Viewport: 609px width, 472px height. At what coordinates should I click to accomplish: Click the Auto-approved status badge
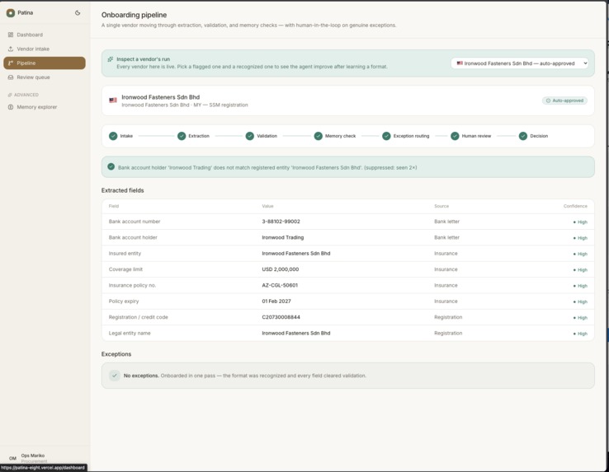point(564,100)
